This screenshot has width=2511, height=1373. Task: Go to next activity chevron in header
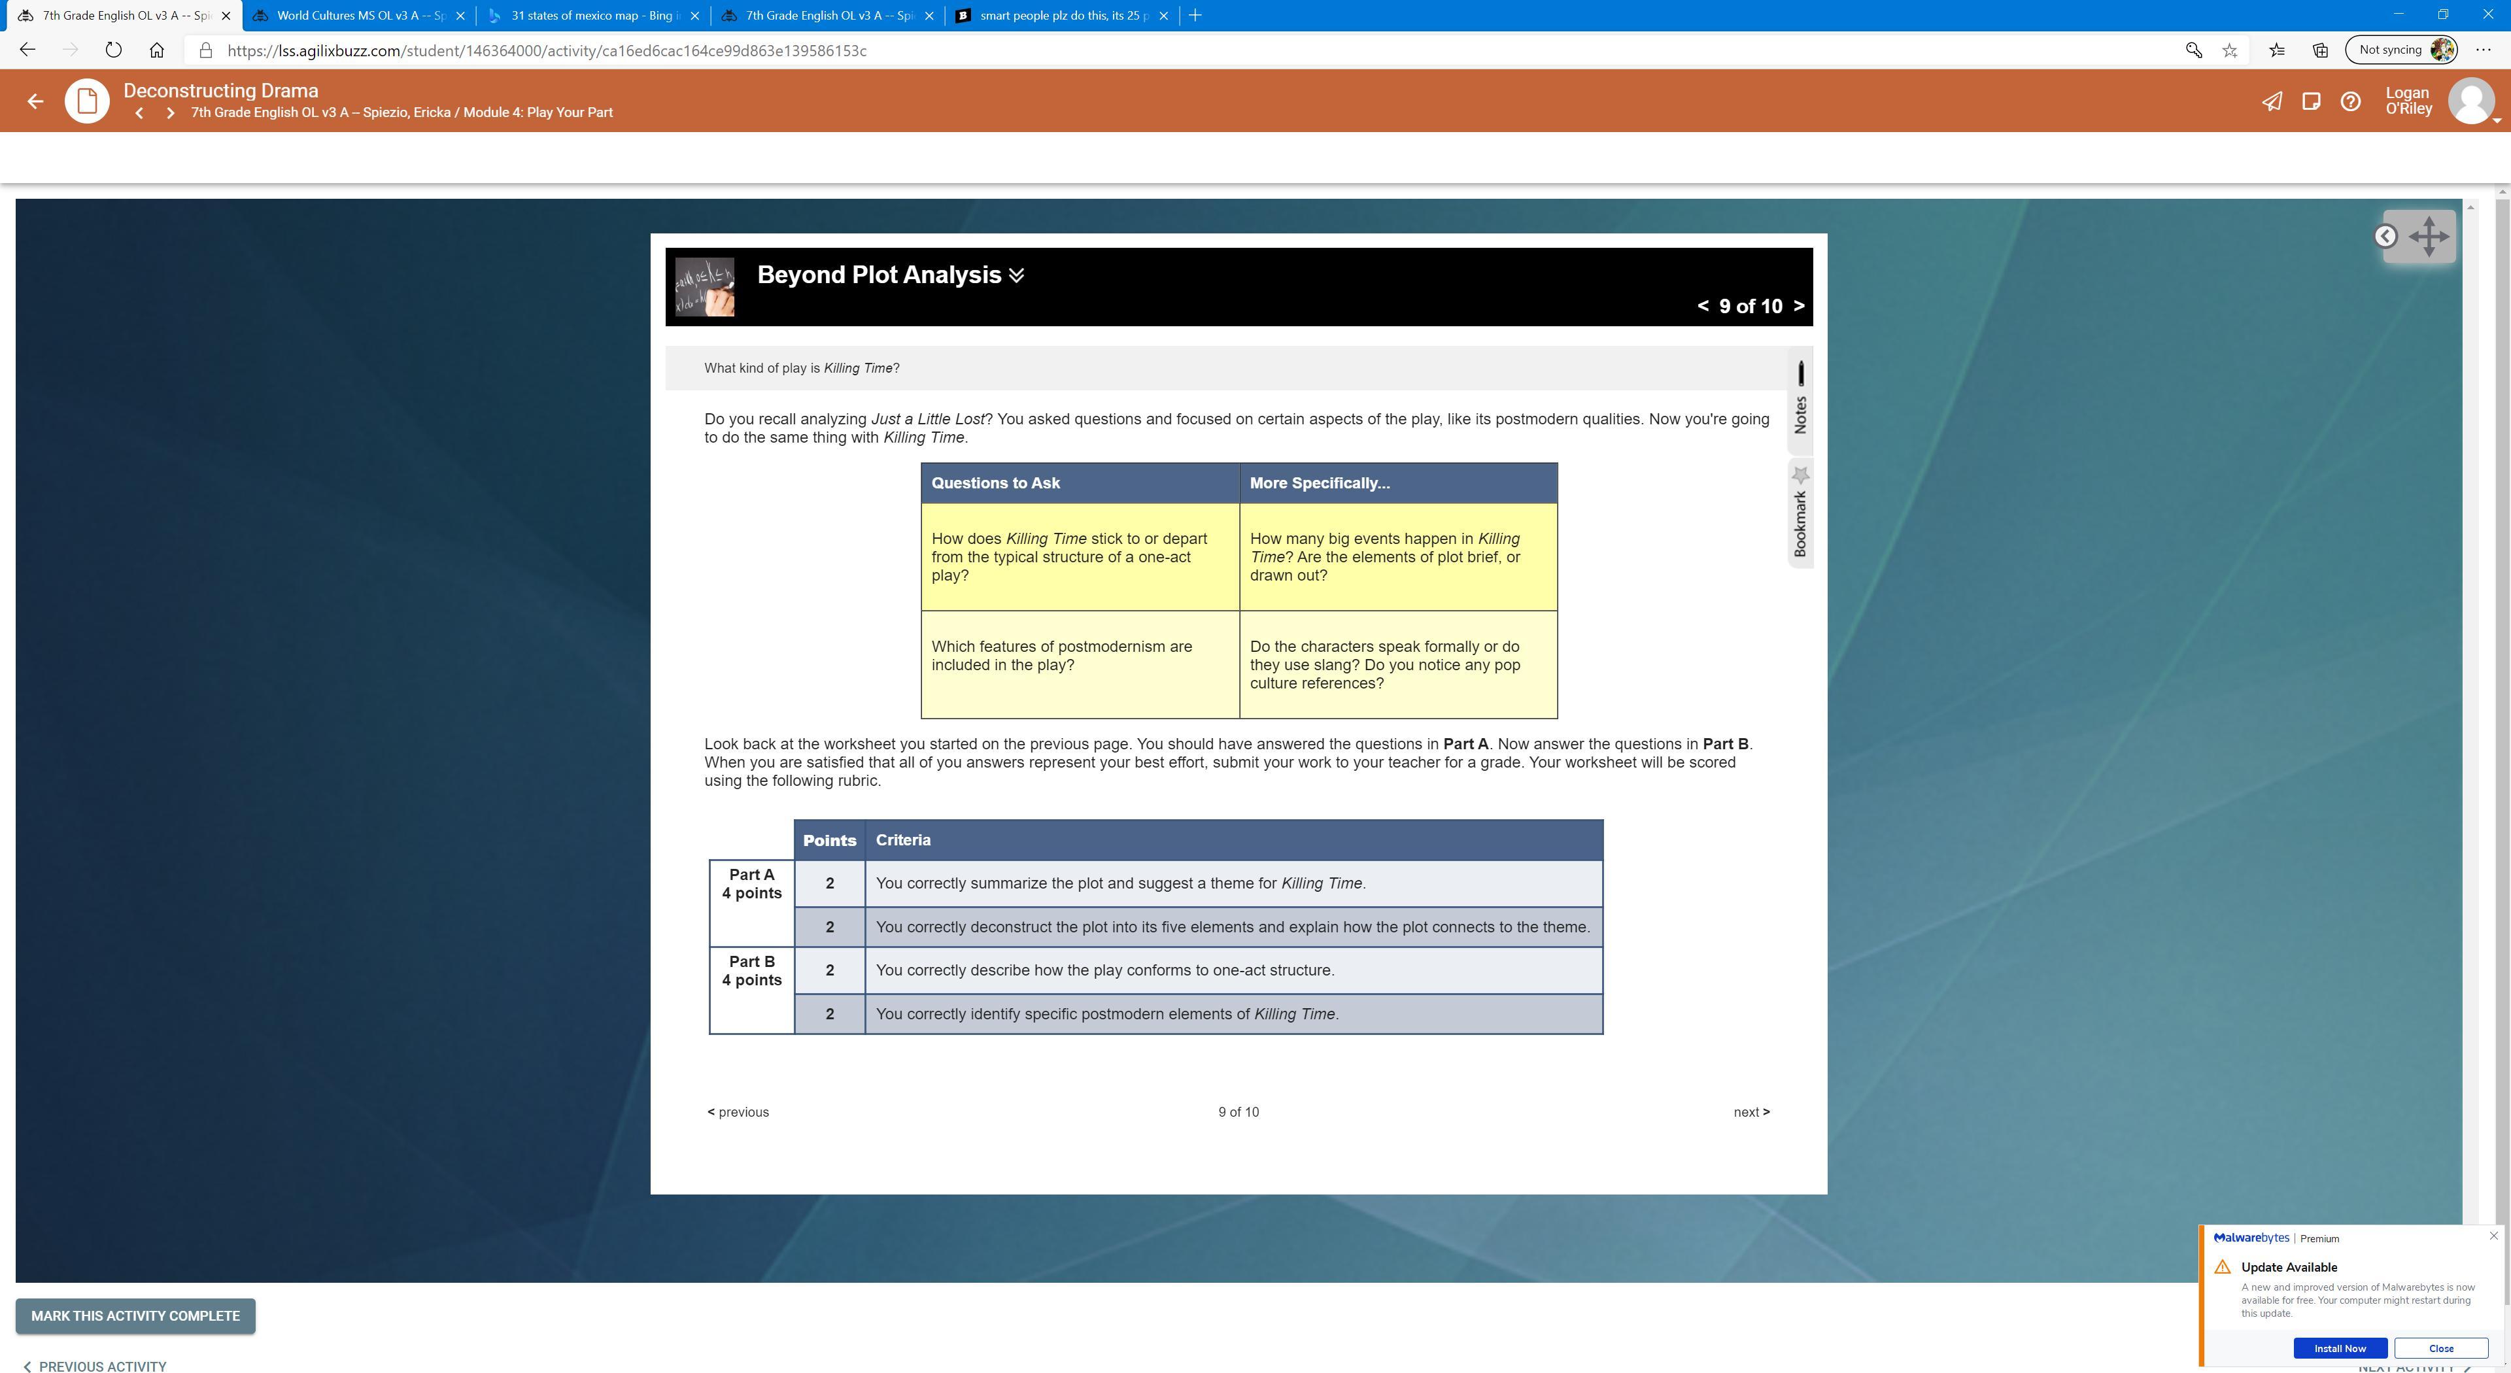[x=171, y=113]
